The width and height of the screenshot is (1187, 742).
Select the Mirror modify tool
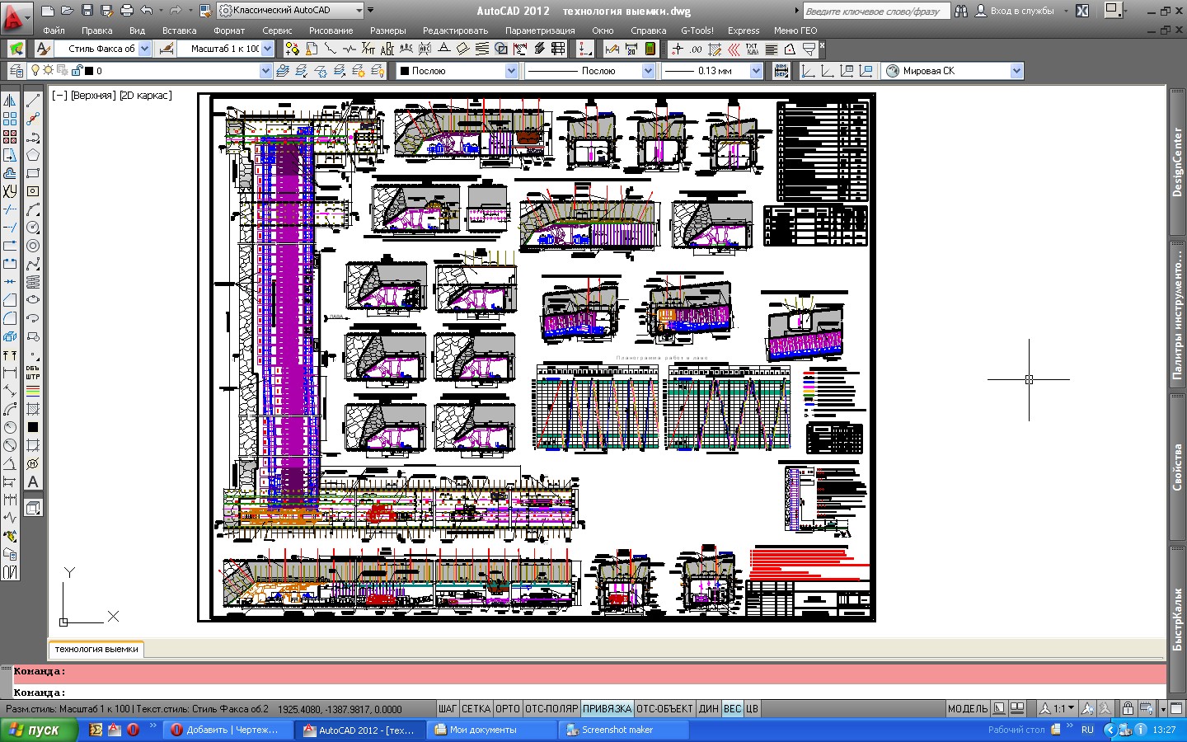(10, 101)
